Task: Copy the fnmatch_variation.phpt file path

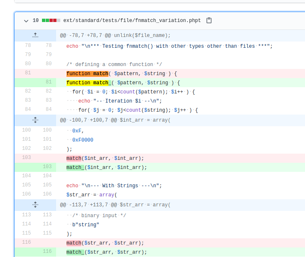Action: (209, 20)
